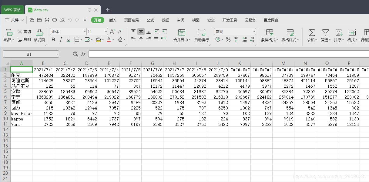369x182 pixels.
Task: Open a file with the folder icon
Action: pyautogui.click(x=32, y=20)
